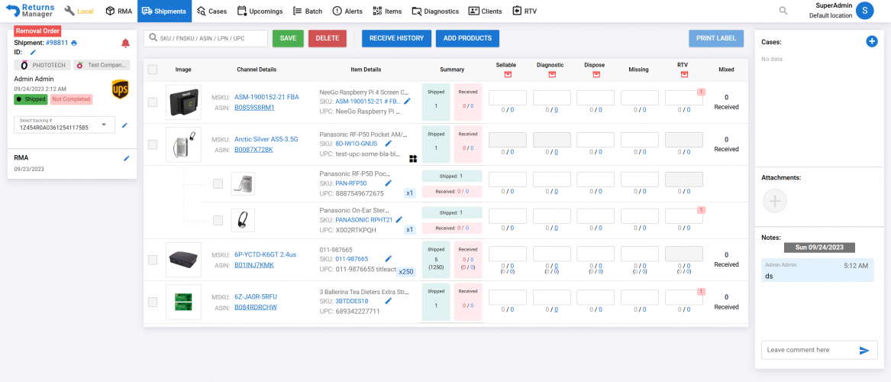891x382 pixels.
Task: Click the Sellable column box icon
Action: 508,74
